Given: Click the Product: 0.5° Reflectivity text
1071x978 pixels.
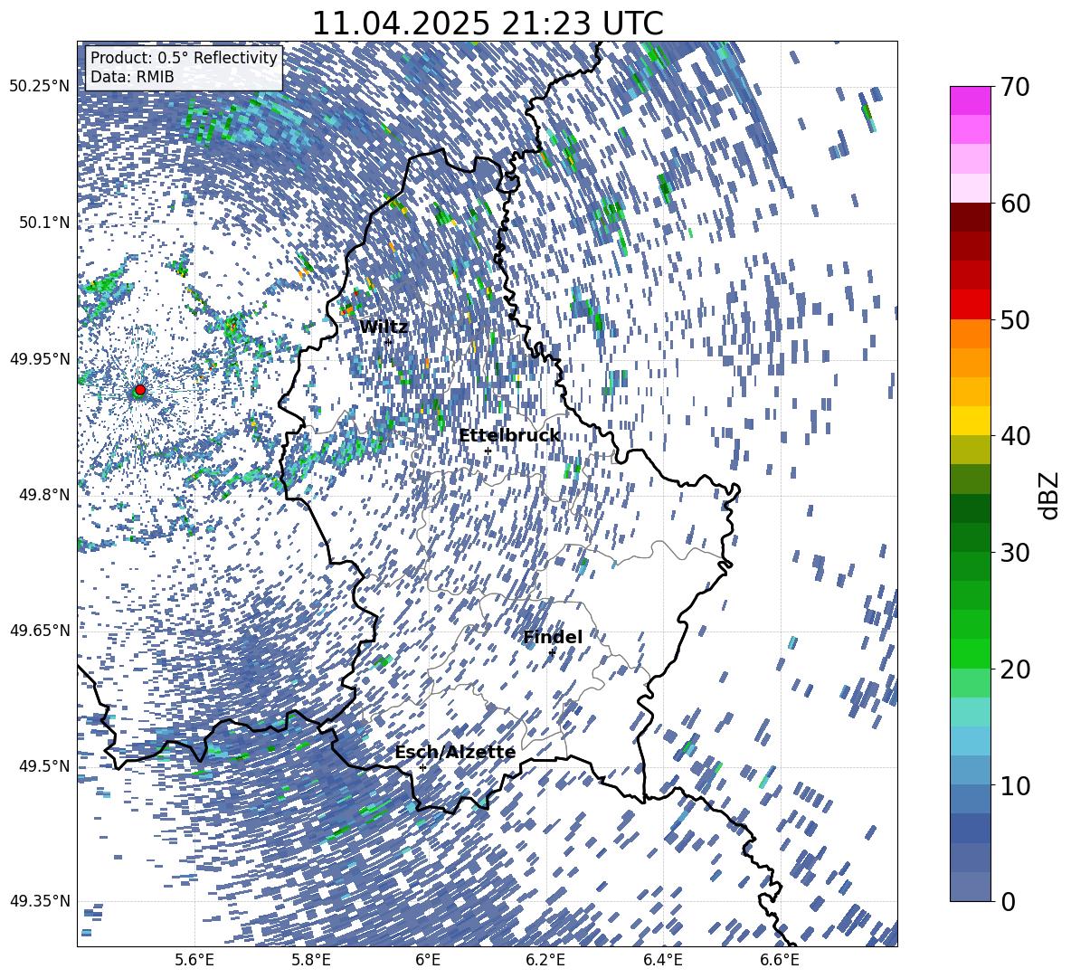Looking at the screenshot, I should (x=184, y=57).
